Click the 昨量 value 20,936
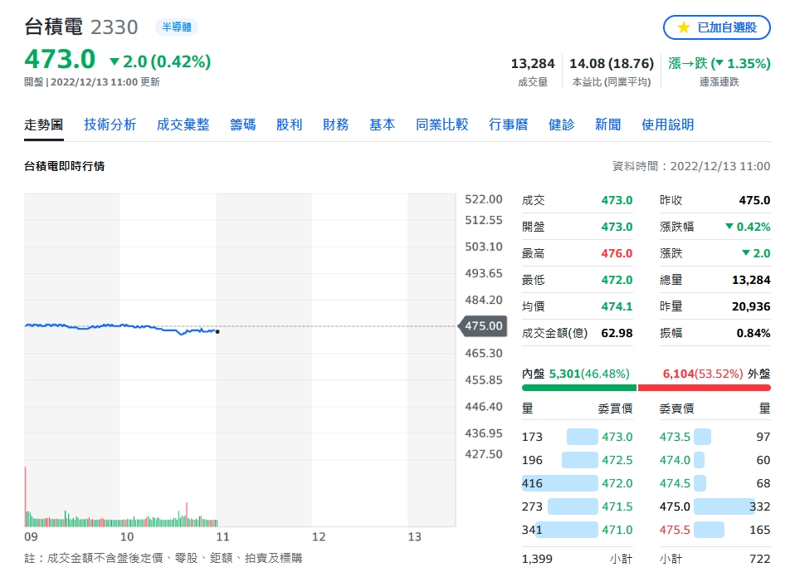Screen dimensions: 795x587 [x=751, y=306]
